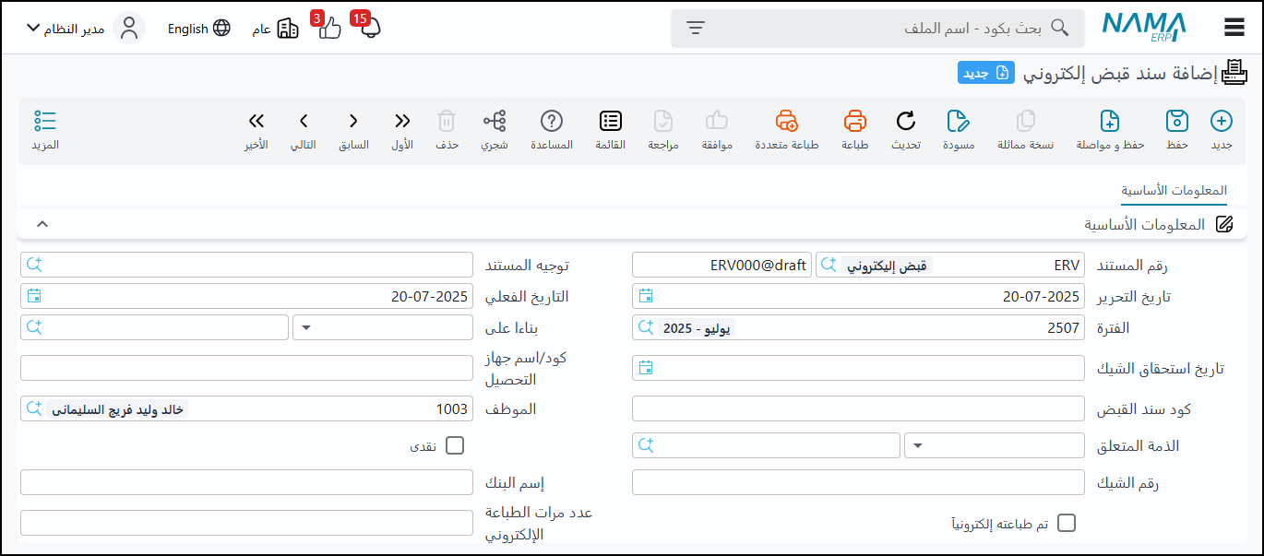Open the Tree view (شجري) icon
This screenshot has width=1264, height=556.
tap(495, 122)
